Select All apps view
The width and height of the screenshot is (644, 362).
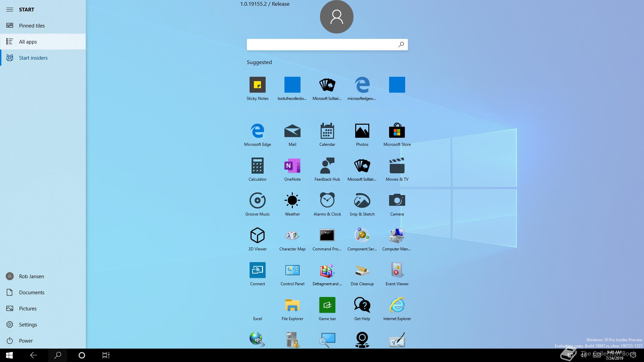[x=43, y=42]
